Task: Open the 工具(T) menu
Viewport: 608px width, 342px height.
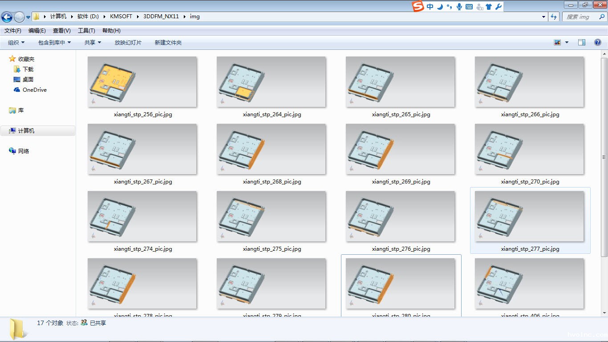Action: [x=86, y=31]
